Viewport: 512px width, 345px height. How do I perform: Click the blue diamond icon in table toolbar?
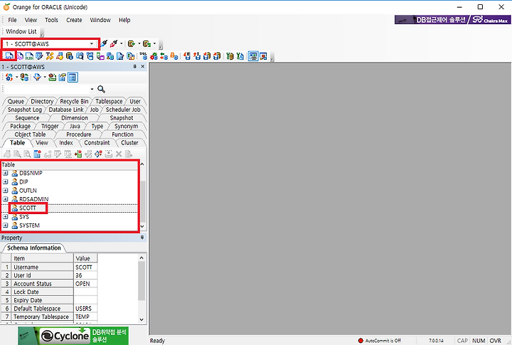[x=98, y=154]
